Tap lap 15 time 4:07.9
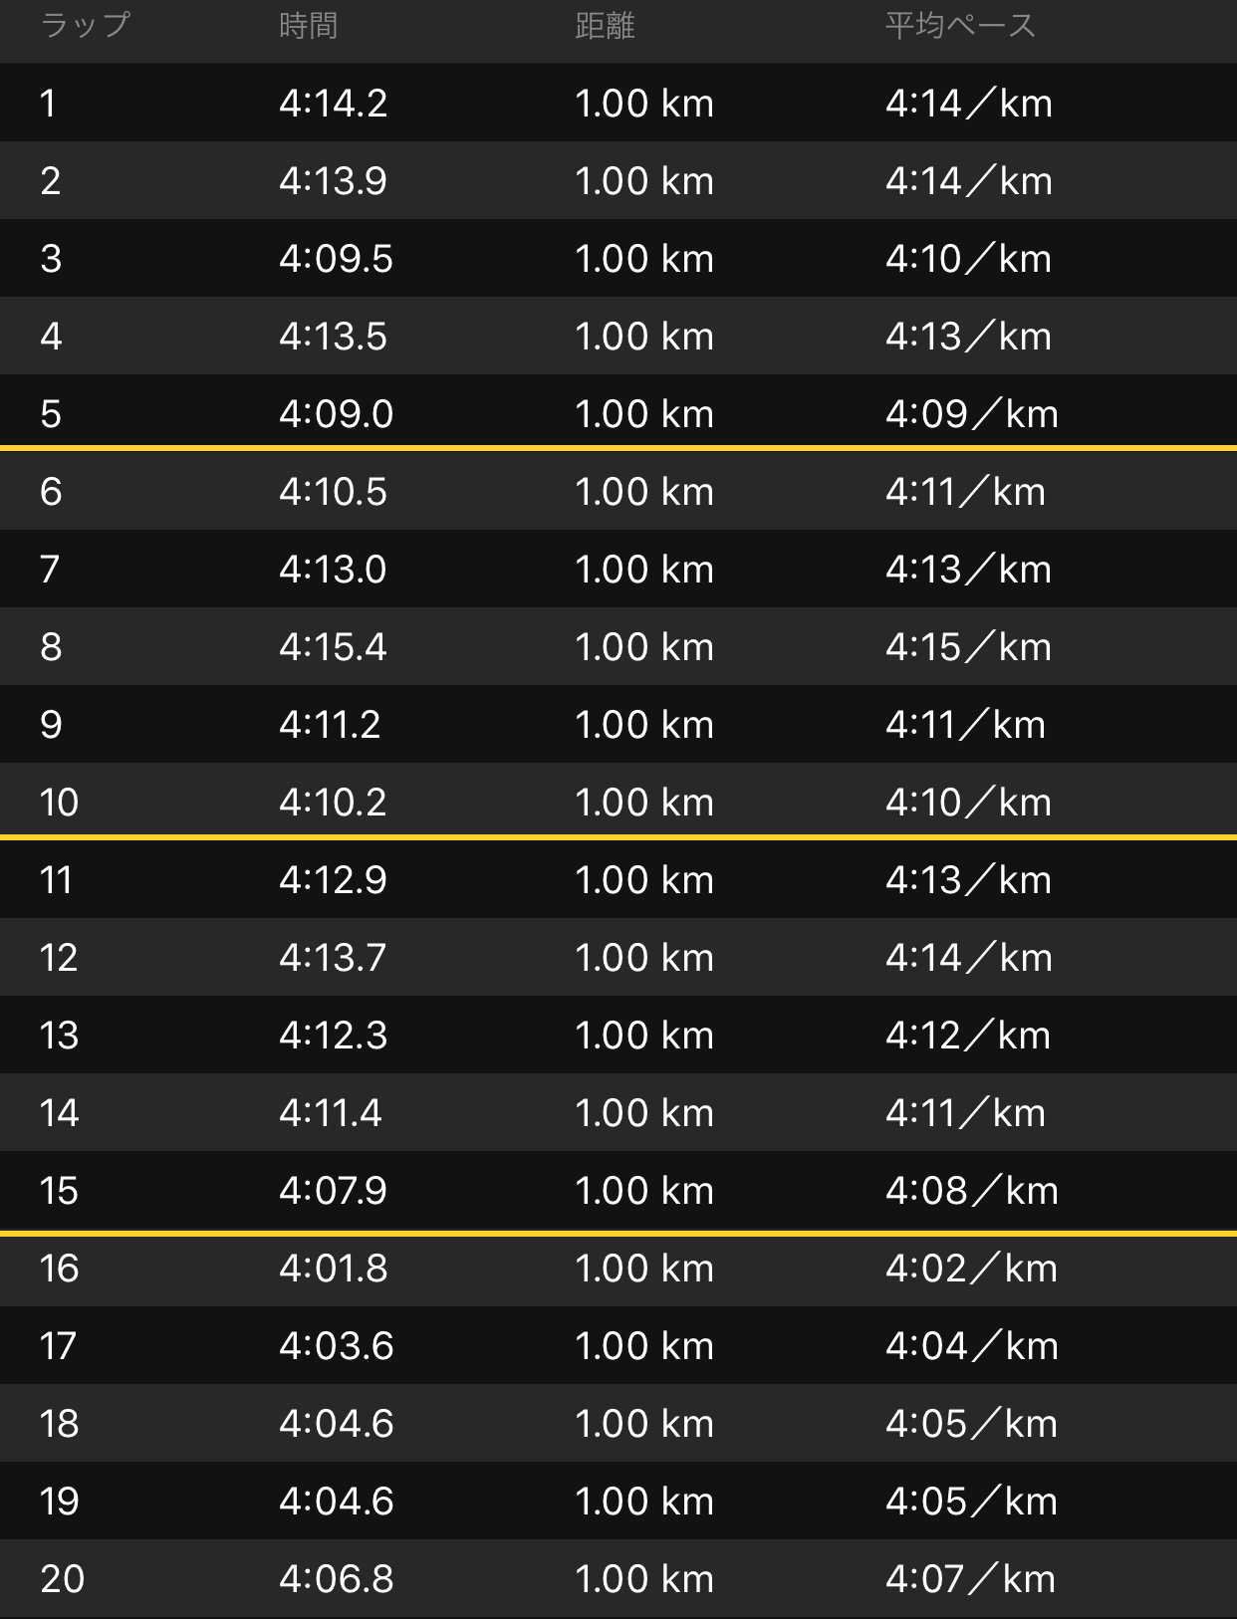 point(333,1191)
